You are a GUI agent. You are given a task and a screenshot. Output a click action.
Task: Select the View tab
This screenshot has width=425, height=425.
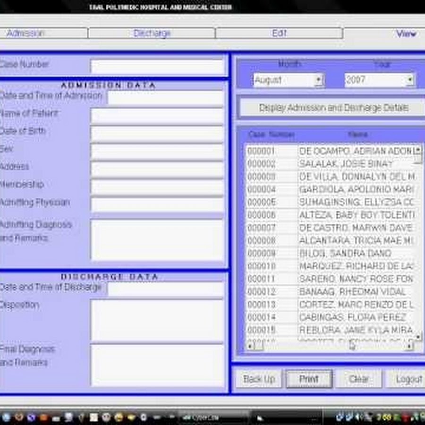pos(405,34)
